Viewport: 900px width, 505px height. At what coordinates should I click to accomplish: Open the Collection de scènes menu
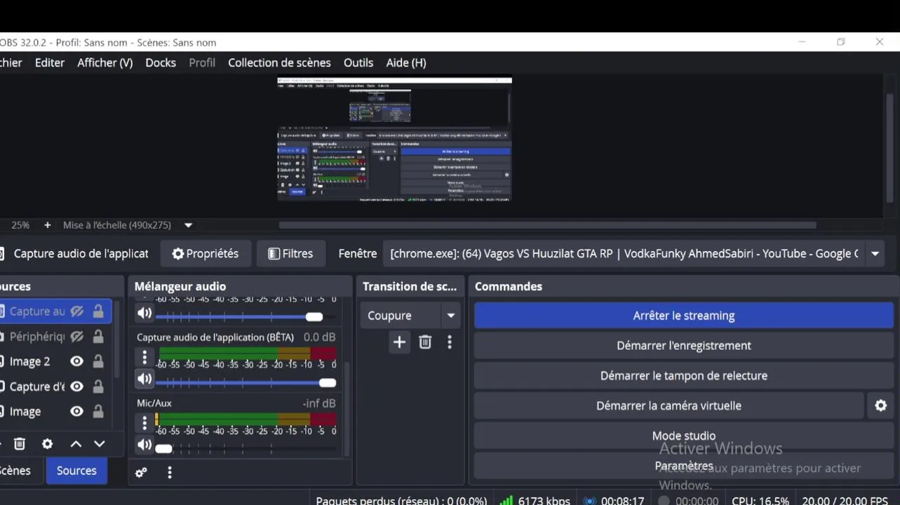tap(279, 62)
